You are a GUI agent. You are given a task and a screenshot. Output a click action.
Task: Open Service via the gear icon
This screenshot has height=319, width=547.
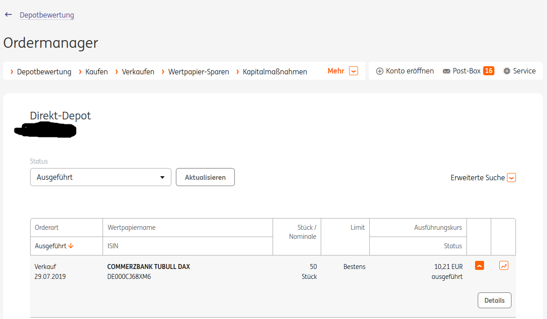507,71
